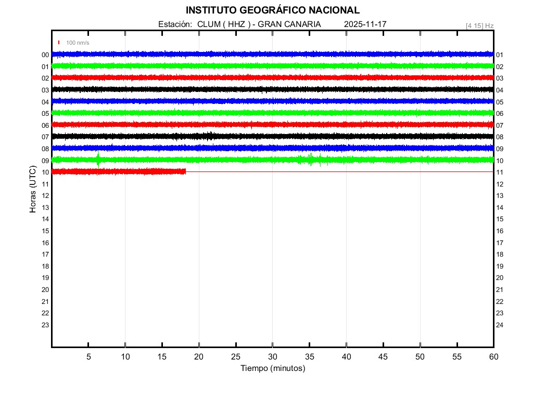Select the "Horas (UTC)" axis label
Viewport: 533px width, 399px height.
[33, 190]
